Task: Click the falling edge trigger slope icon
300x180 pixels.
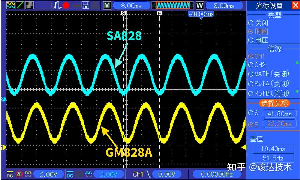Action: tap(148, 174)
